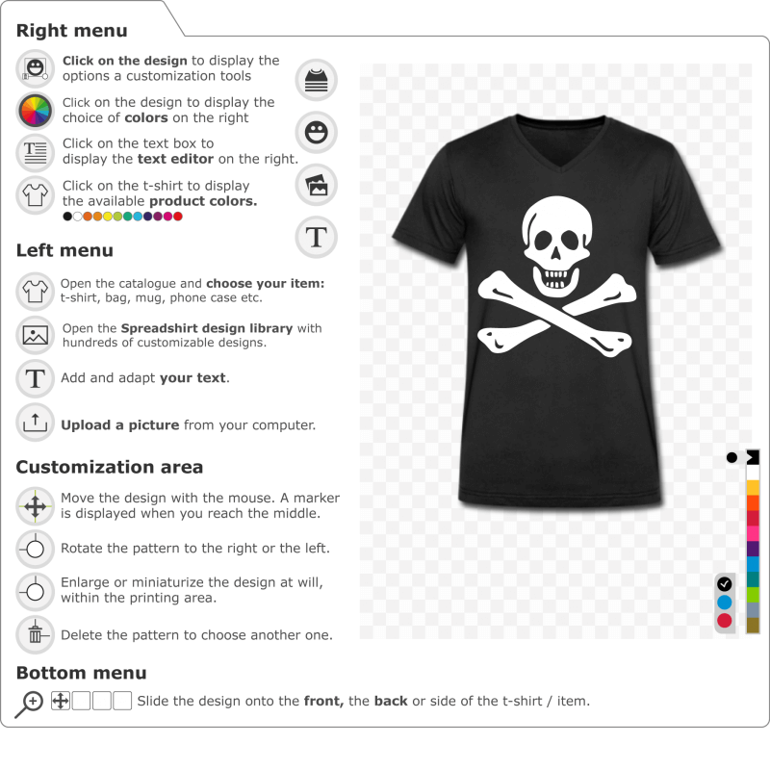Open the picture gallery icon
770x770 pixels.
click(x=317, y=185)
